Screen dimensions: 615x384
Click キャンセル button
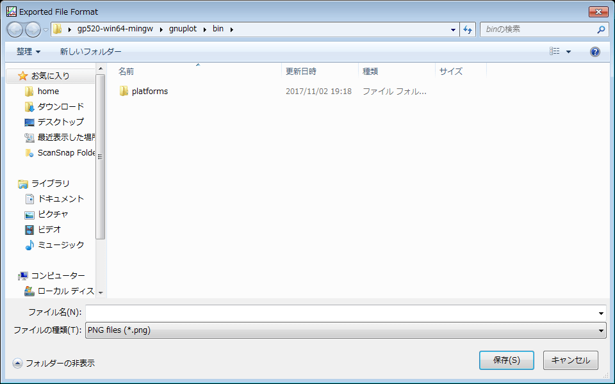[x=570, y=360]
